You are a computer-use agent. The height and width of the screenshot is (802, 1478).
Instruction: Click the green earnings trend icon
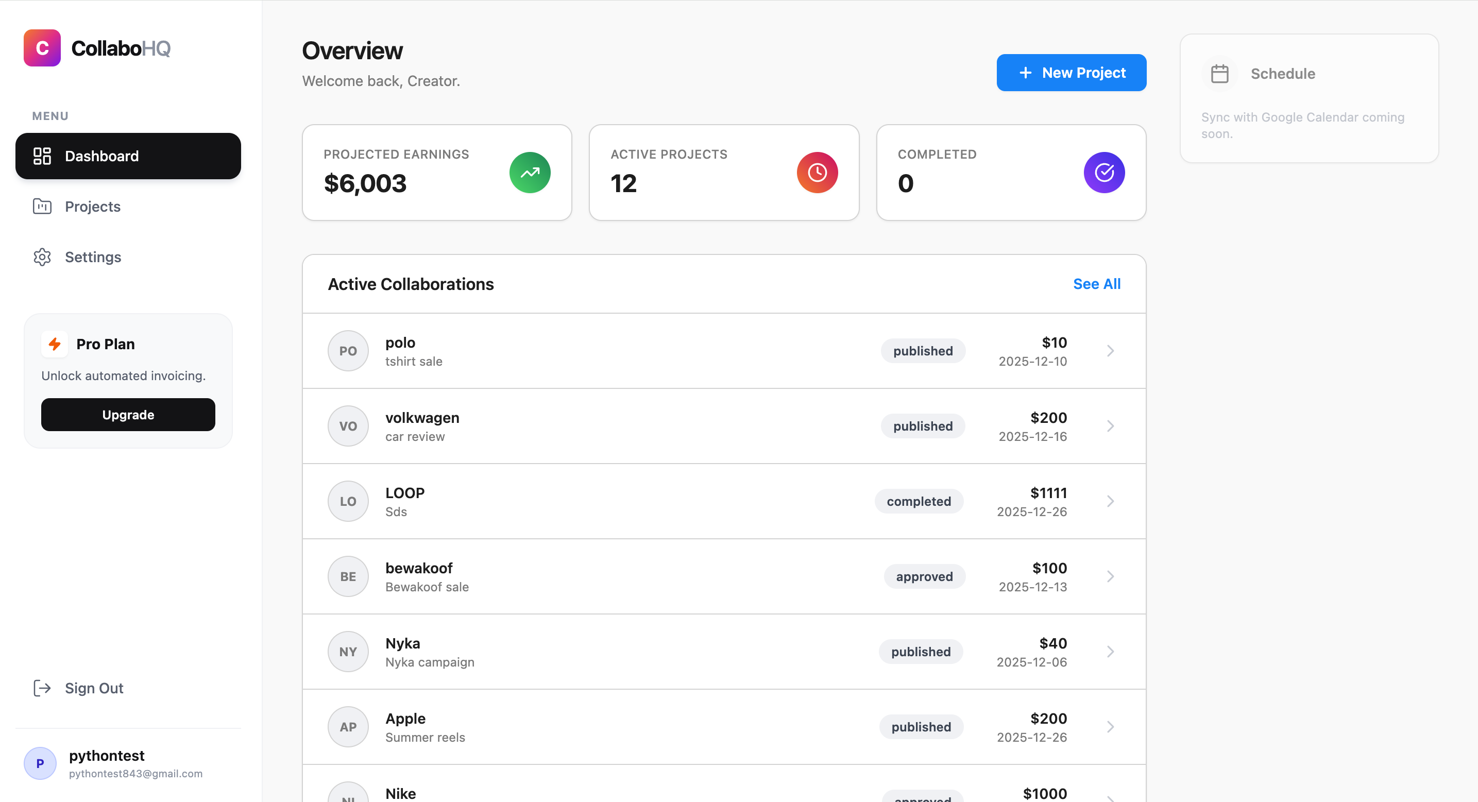point(530,172)
